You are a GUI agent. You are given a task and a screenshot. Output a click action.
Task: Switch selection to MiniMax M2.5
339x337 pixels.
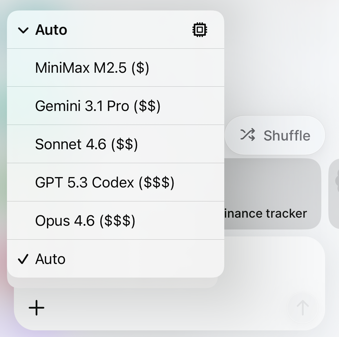(92, 68)
